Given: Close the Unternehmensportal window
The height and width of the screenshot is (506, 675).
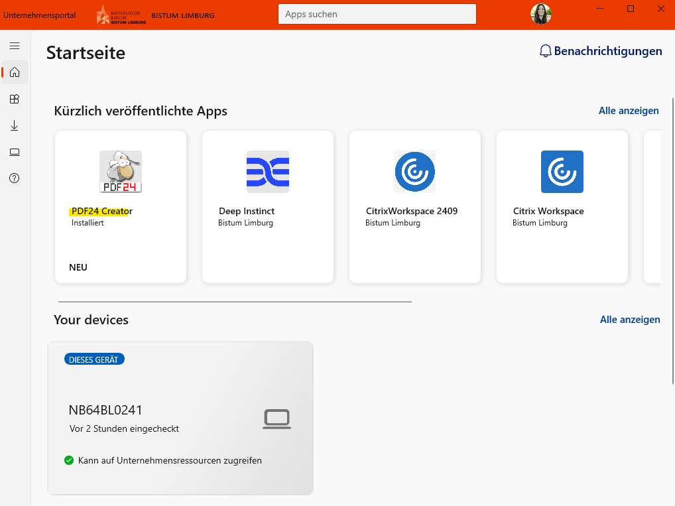Looking at the screenshot, I should (x=661, y=9).
